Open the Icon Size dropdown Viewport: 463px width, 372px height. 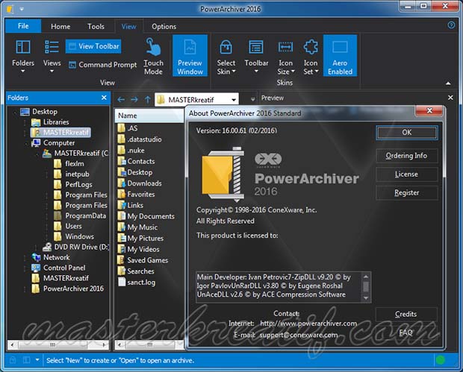[x=285, y=57]
